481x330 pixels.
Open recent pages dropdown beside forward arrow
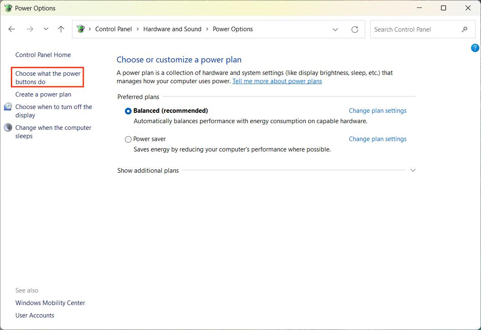click(46, 29)
